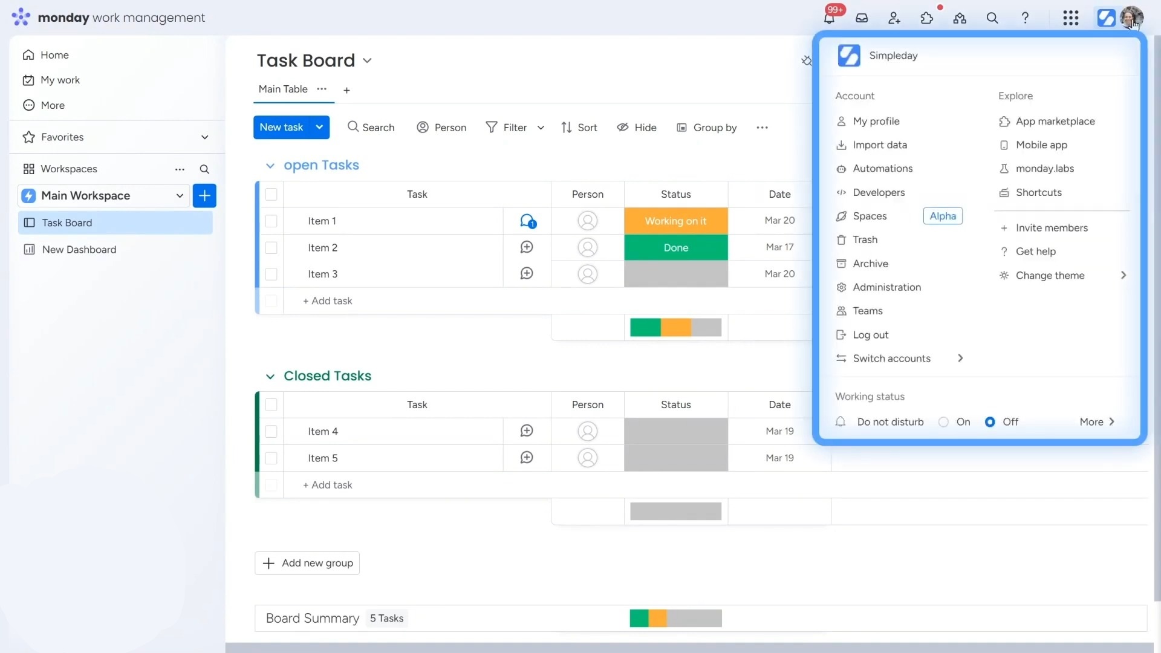Open My profile from account menu
The image size is (1161, 653).
(876, 121)
